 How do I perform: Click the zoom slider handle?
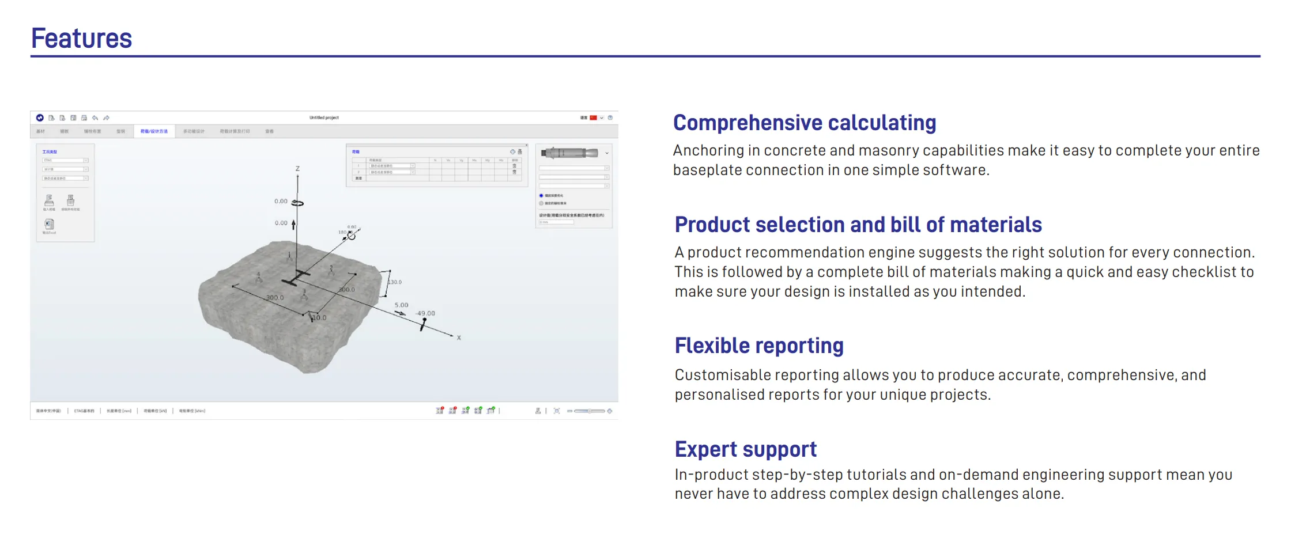pos(590,411)
